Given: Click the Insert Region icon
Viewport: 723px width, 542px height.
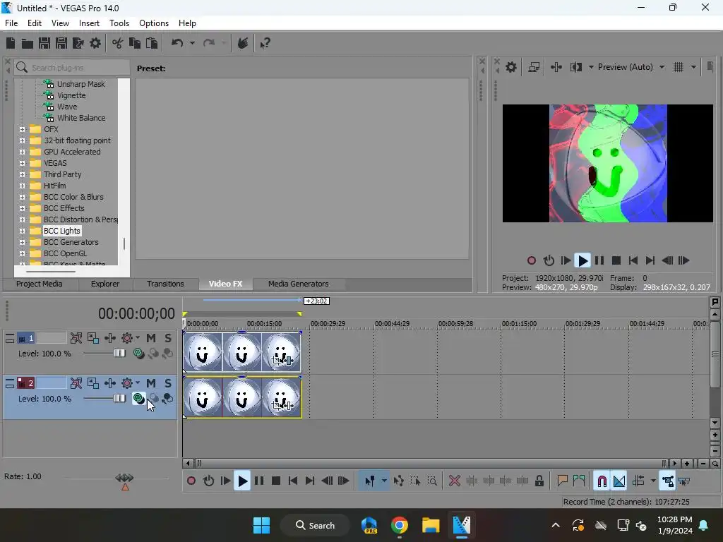Looking at the screenshot, I should click(579, 481).
